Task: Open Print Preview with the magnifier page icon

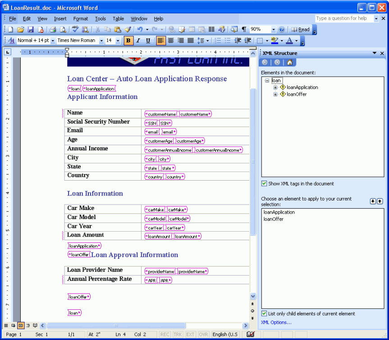Action: point(63,30)
